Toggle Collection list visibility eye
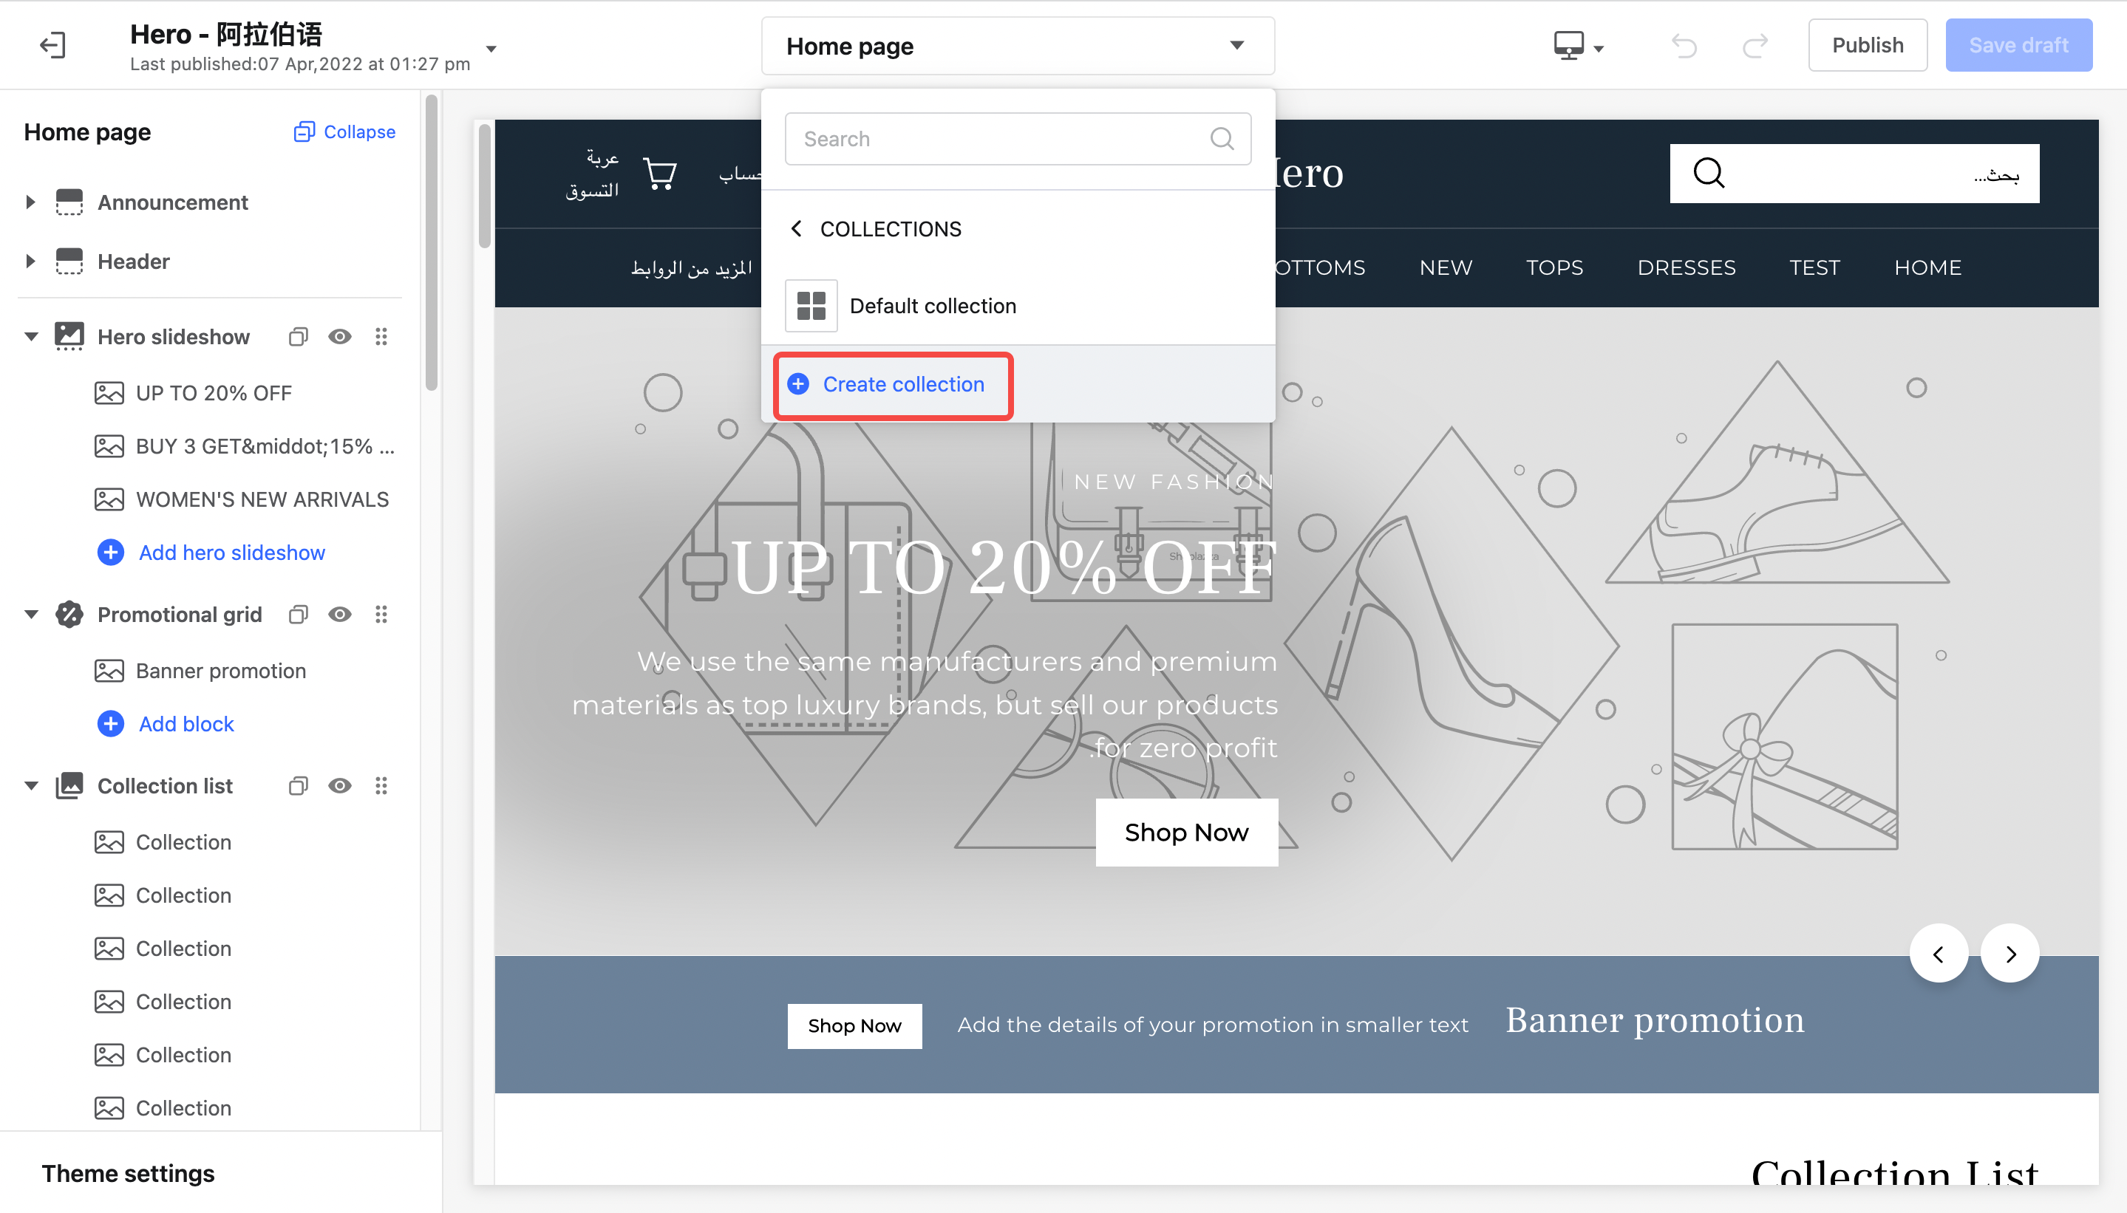The width and height of the screenshot is (2127, 1213). point(339,785)
